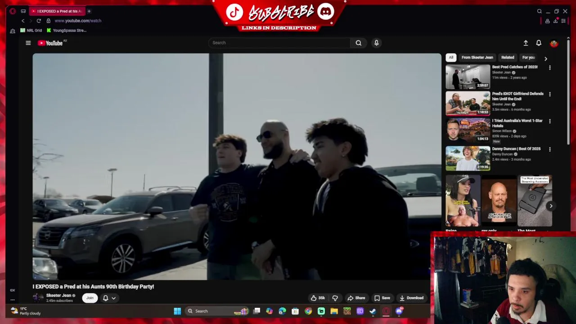The height and width of the screenshot is (324, 576).
Task: Click the Share button
Action: 356,298
